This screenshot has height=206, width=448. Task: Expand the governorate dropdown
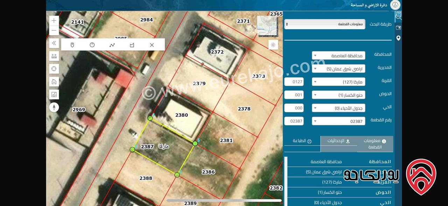pyautogui.click(x=338, y=56)
